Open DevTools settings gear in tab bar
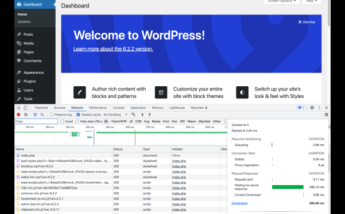The width and height of the screenshot is (345, 214). [312, 108]
